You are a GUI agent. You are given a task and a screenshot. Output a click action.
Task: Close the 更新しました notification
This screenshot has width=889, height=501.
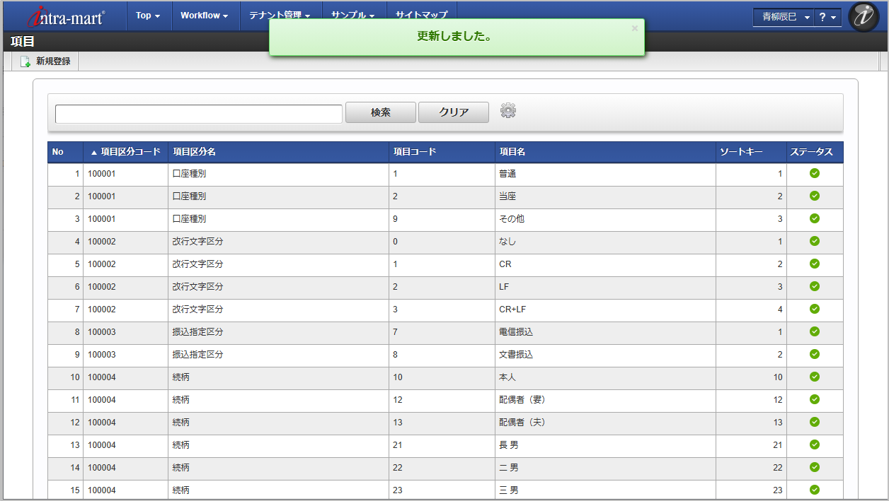[x=634, y=28]
